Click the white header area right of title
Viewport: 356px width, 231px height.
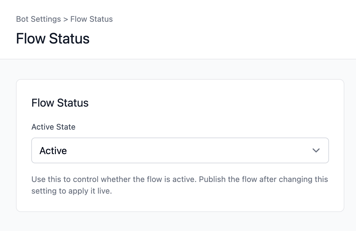pyautogui.click(x=221, y=39)
